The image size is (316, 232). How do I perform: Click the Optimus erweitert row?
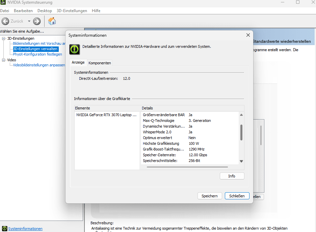point(190,138)
